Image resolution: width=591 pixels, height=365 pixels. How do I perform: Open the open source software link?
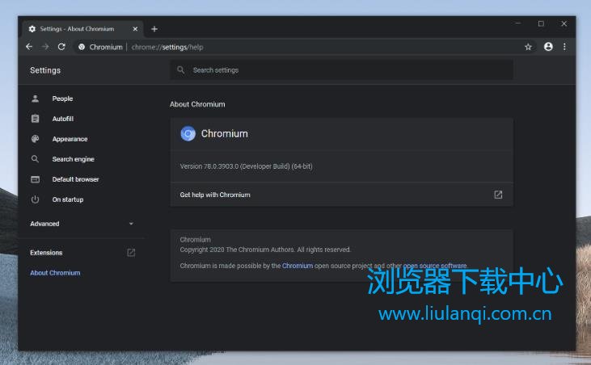coord(435,266)
